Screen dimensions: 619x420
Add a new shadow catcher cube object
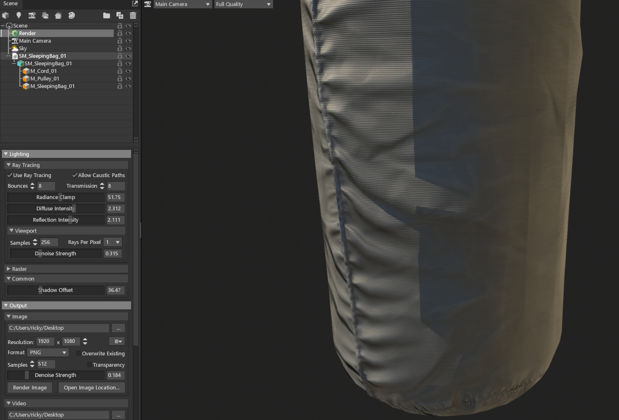pos(6,15)
